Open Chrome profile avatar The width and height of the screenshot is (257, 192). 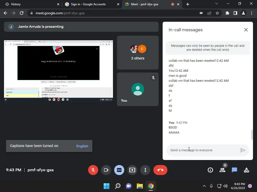243,13
